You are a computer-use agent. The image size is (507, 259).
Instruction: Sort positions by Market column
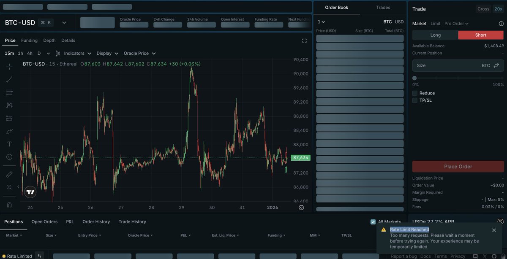14,235
